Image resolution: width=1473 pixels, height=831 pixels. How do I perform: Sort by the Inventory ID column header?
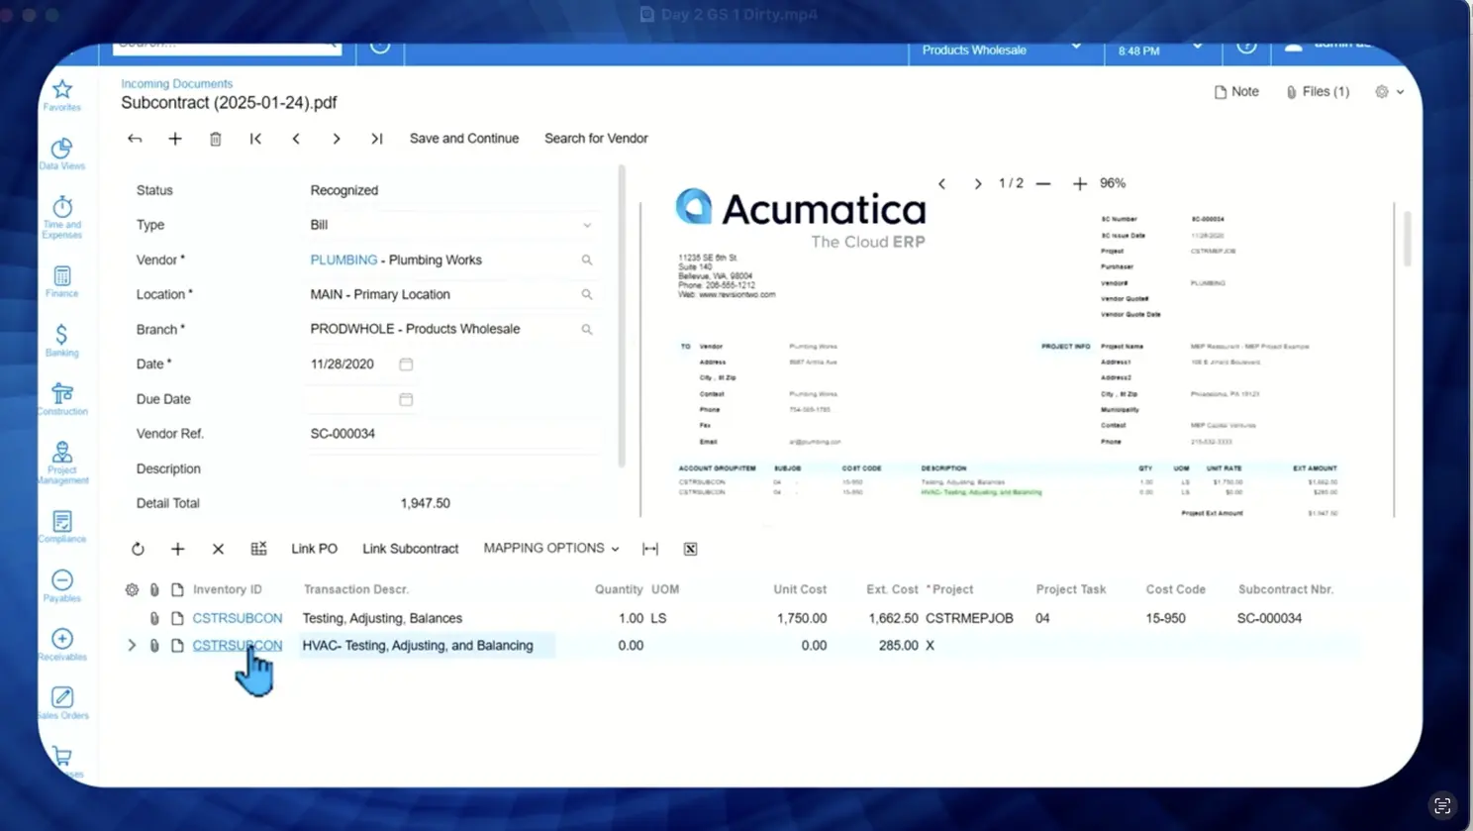[227, 589]
